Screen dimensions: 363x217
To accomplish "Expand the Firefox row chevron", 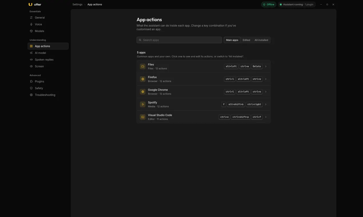I will click(266, 79).
